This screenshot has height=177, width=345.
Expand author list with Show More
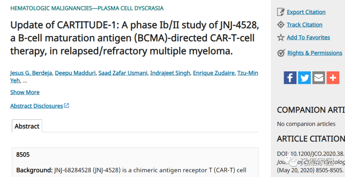point(25,92)
